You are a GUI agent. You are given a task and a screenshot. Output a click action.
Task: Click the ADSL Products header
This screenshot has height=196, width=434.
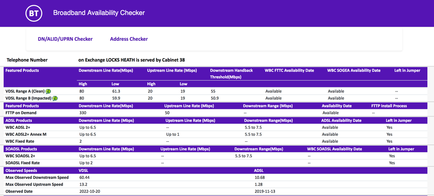19,121
